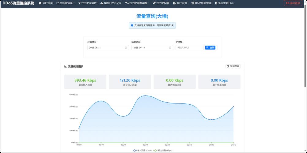Open RAM账号管理 in navigation bar
This screenshot has height=153, width=307.
click(x=201, y=3)
